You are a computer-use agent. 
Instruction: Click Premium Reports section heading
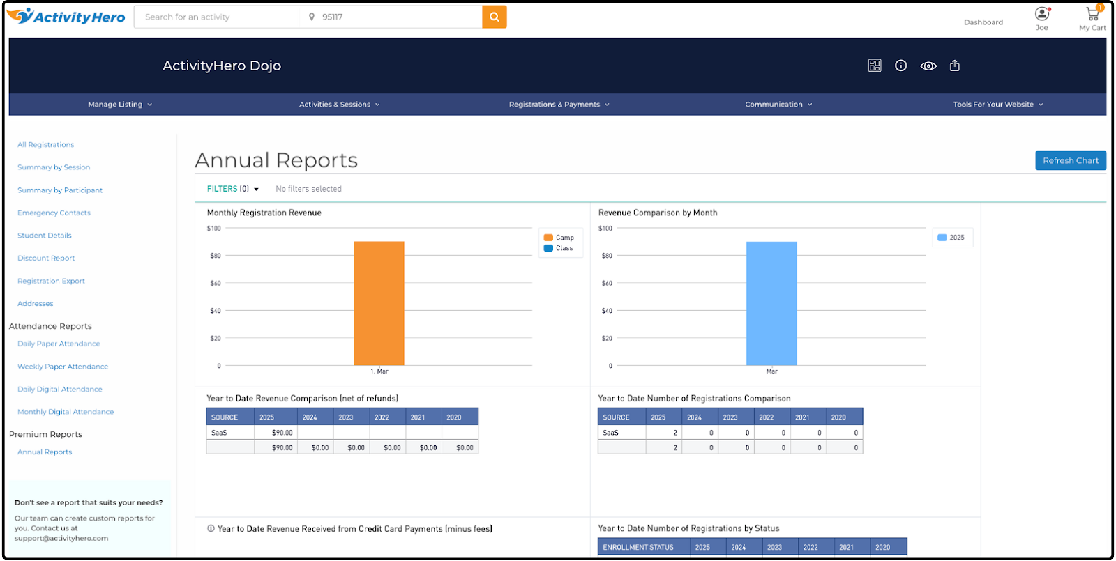[x=45, y=434]
